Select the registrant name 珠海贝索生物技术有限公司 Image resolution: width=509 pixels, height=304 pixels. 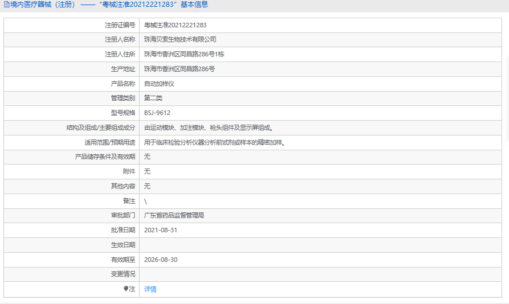(180, 39)
